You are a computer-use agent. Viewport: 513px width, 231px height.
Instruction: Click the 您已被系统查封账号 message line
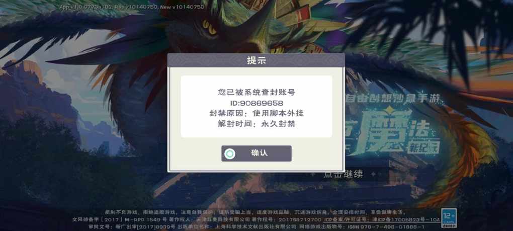tap(256, 92)
